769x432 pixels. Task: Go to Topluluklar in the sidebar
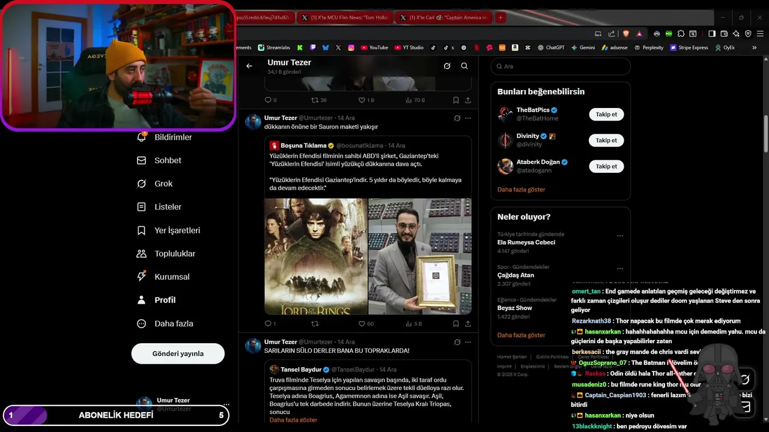[166, 254]
